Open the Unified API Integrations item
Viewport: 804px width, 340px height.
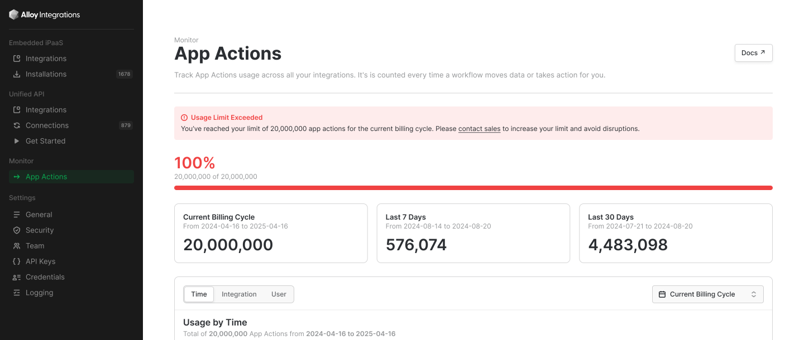[46, 110]
